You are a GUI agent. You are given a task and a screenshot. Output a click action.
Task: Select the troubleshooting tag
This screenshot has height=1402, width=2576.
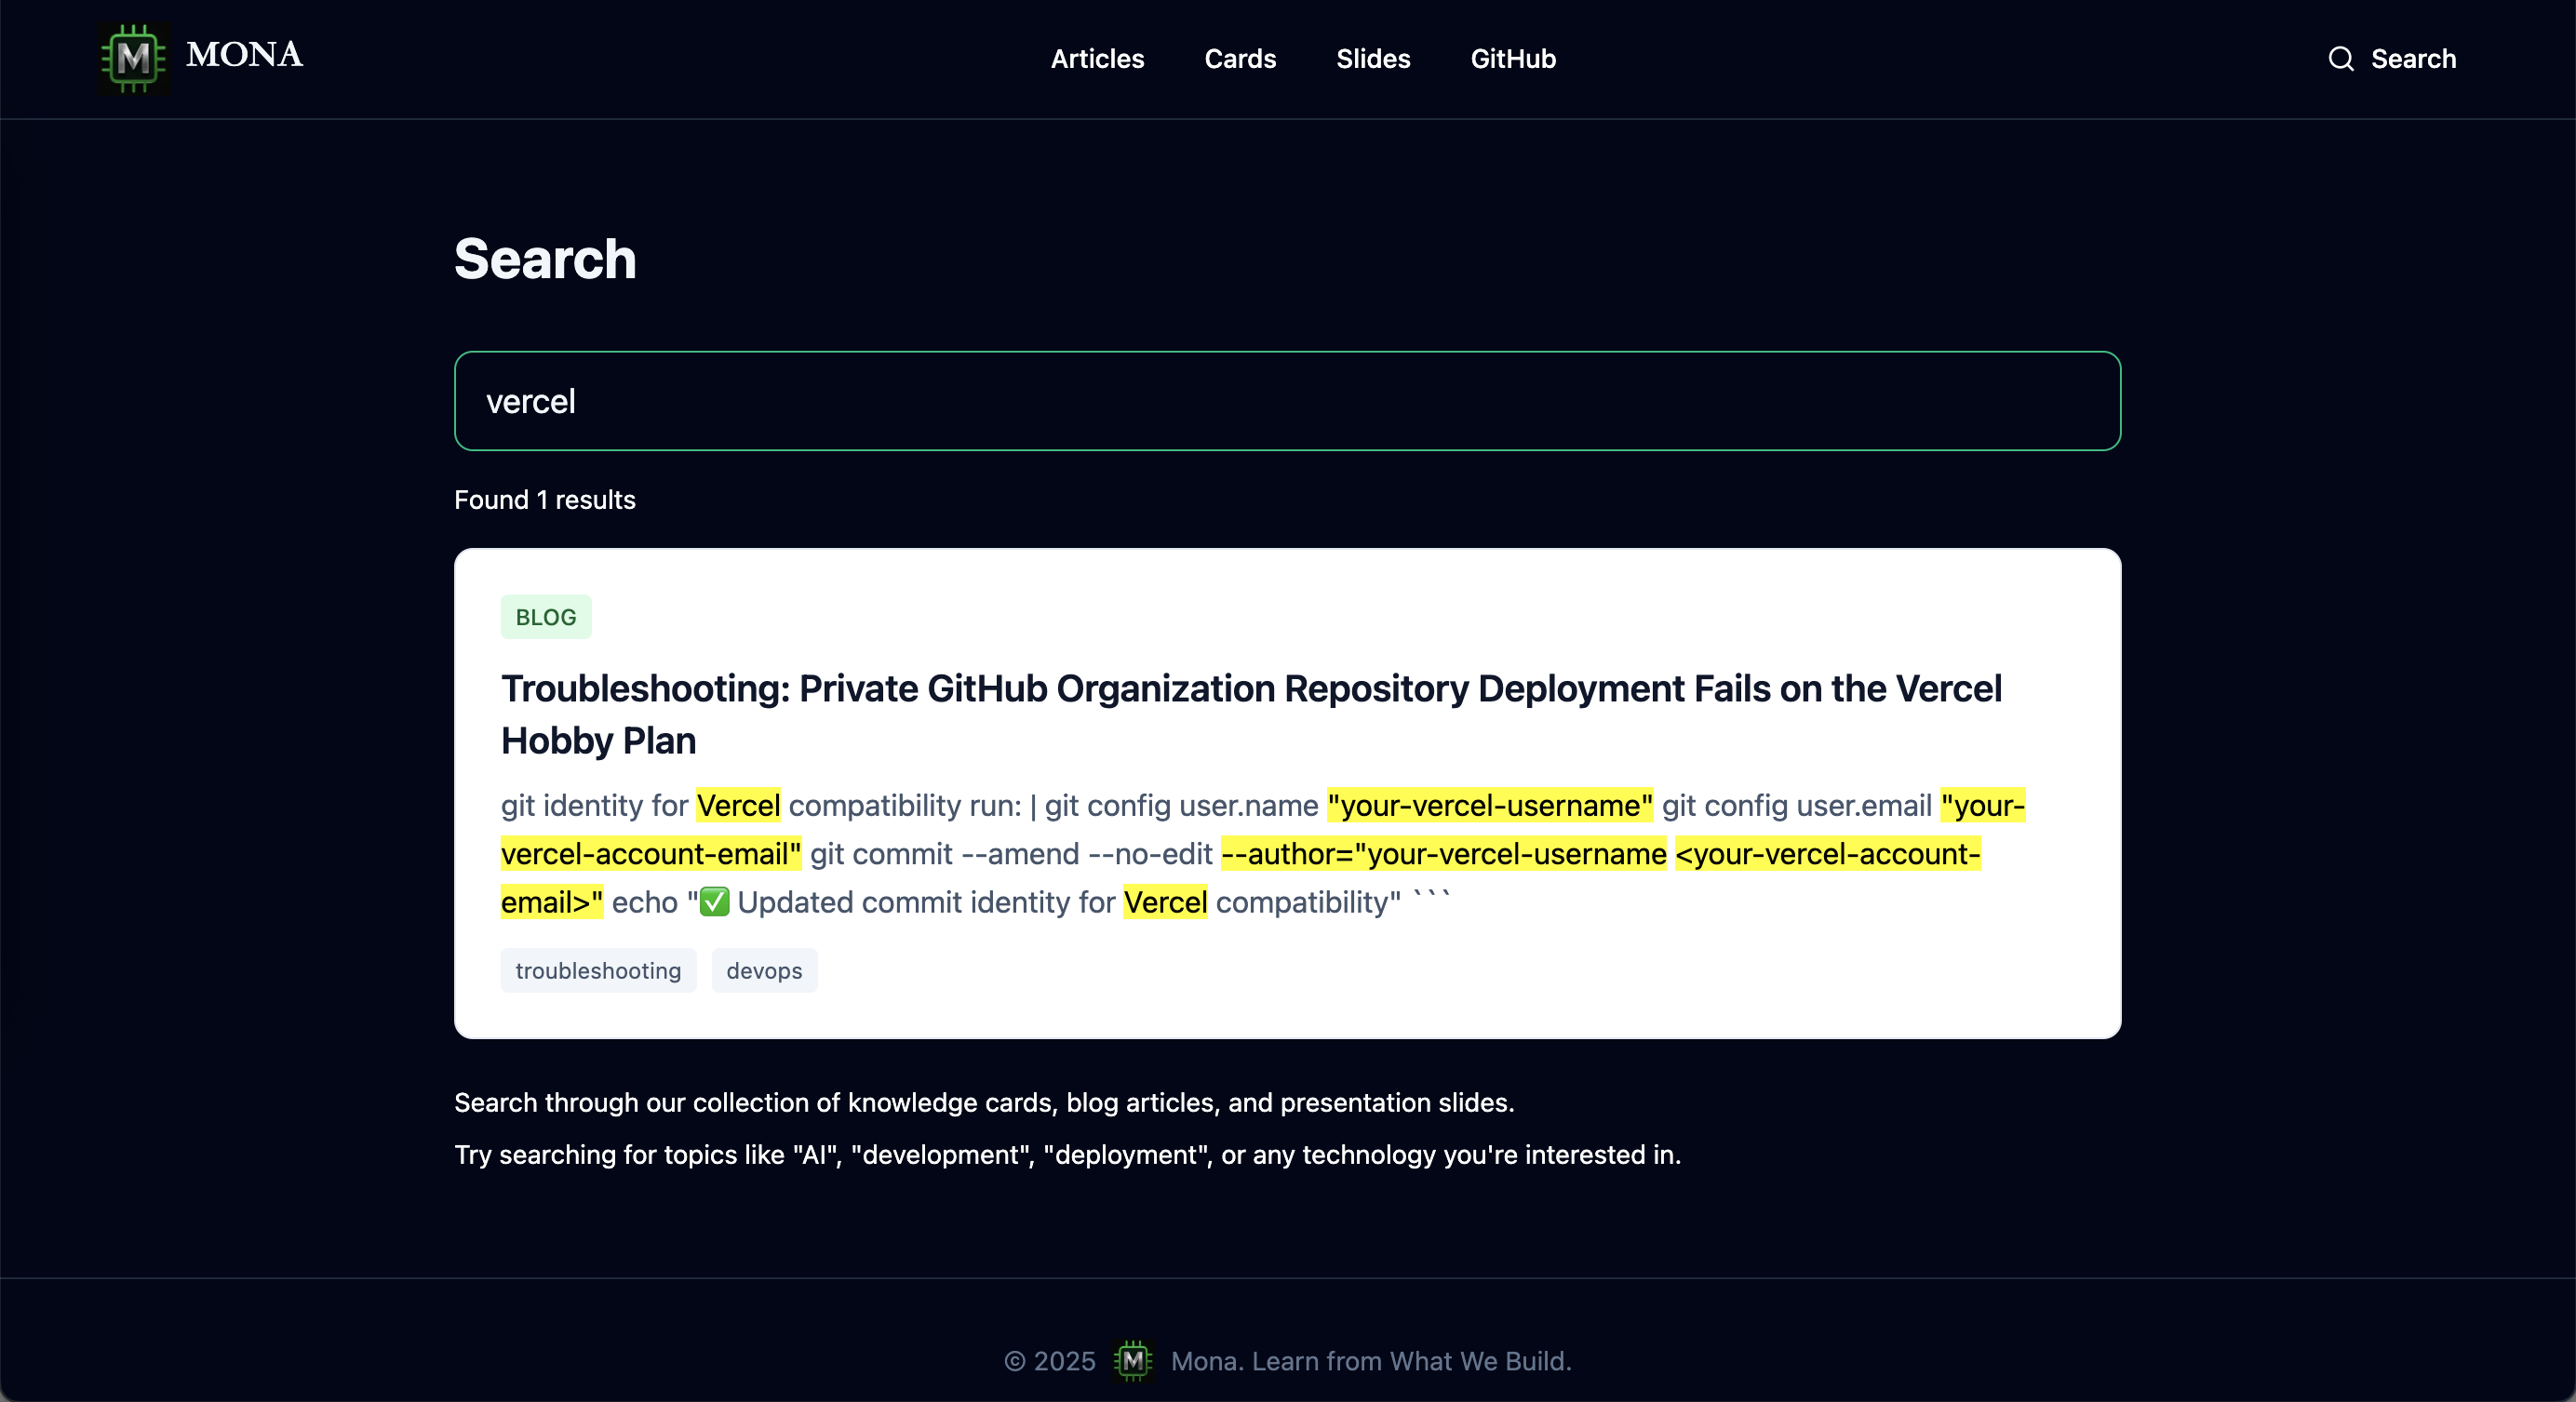click(x=598, y=970)
